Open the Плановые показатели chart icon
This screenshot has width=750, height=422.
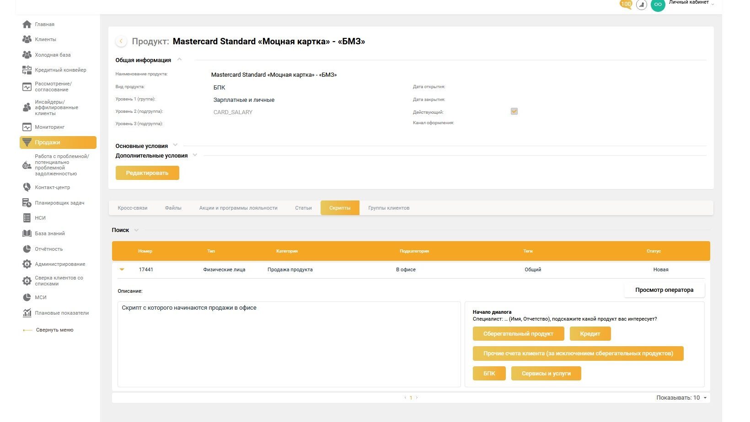27,313
